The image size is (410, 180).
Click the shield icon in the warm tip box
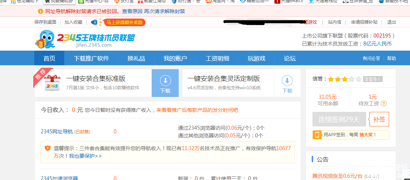48,148
